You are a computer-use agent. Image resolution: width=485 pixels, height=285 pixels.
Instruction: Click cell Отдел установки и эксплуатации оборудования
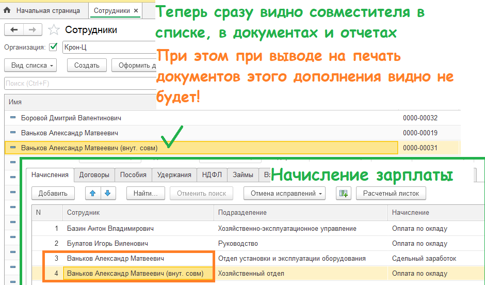[292, 258]
